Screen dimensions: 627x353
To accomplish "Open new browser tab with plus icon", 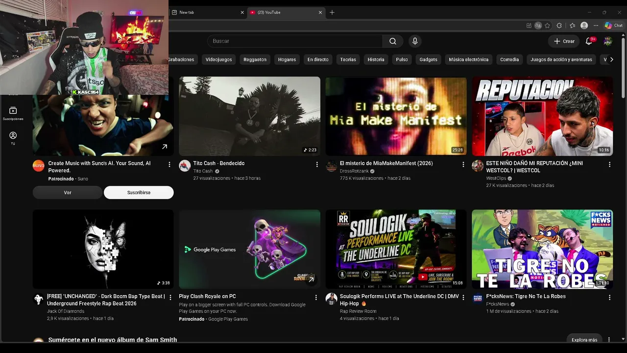I will coord(332,12).
